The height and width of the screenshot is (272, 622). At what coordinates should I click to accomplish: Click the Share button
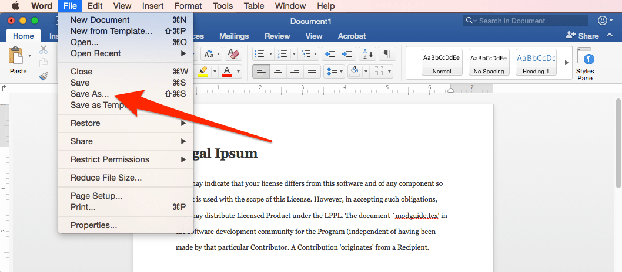click(582, 36)
